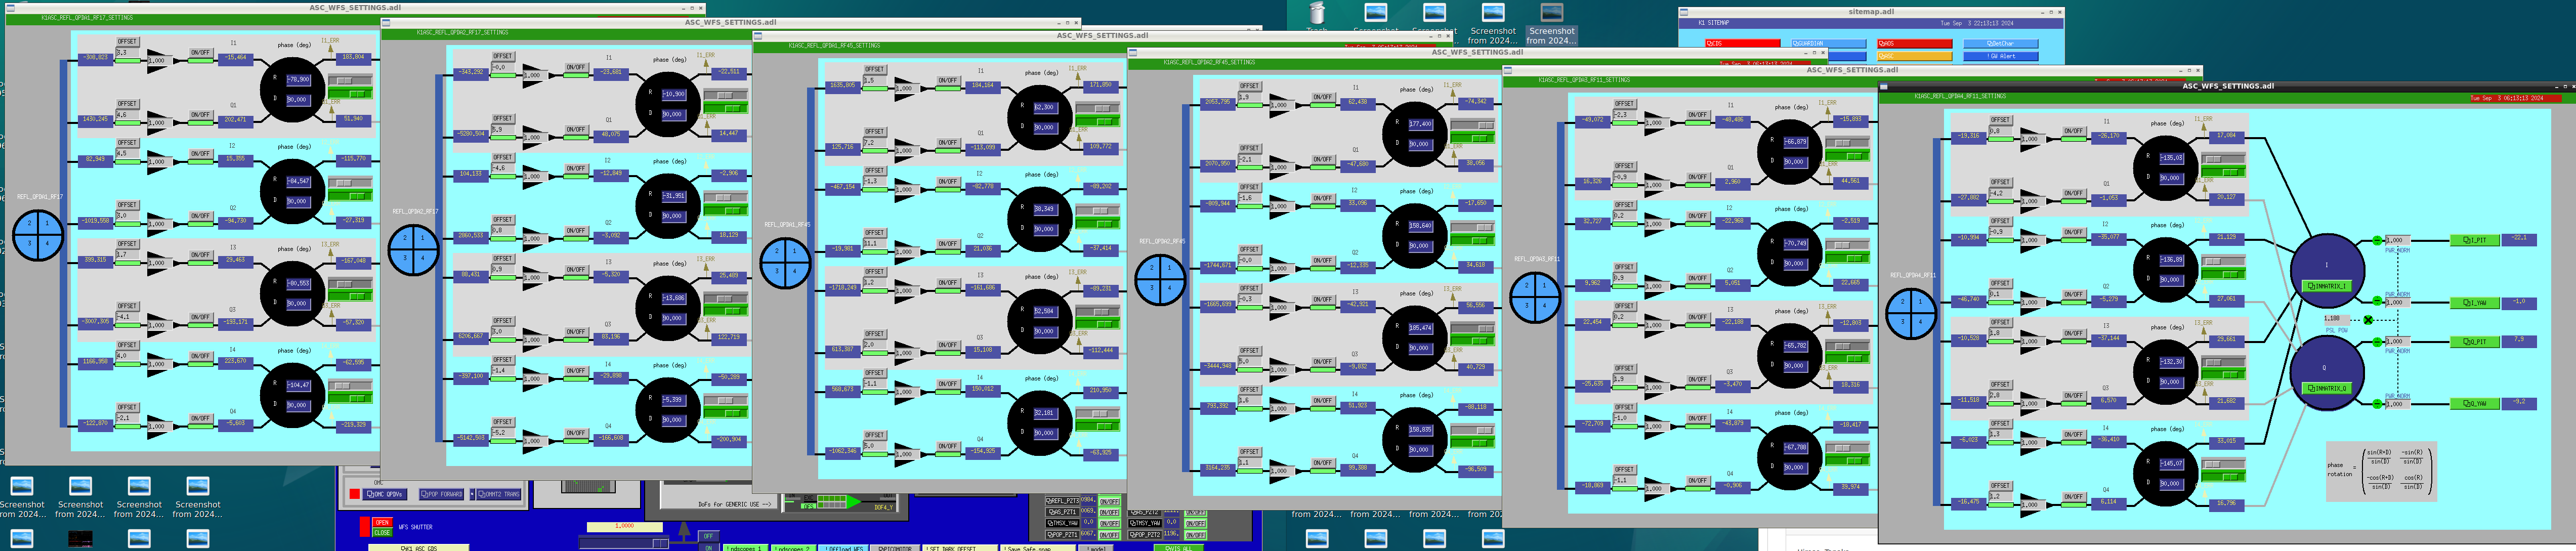The height and width of the screenshot is (551, 2576).
Task: Click OPEN for the WFS shutter
Action: [382, 522]
